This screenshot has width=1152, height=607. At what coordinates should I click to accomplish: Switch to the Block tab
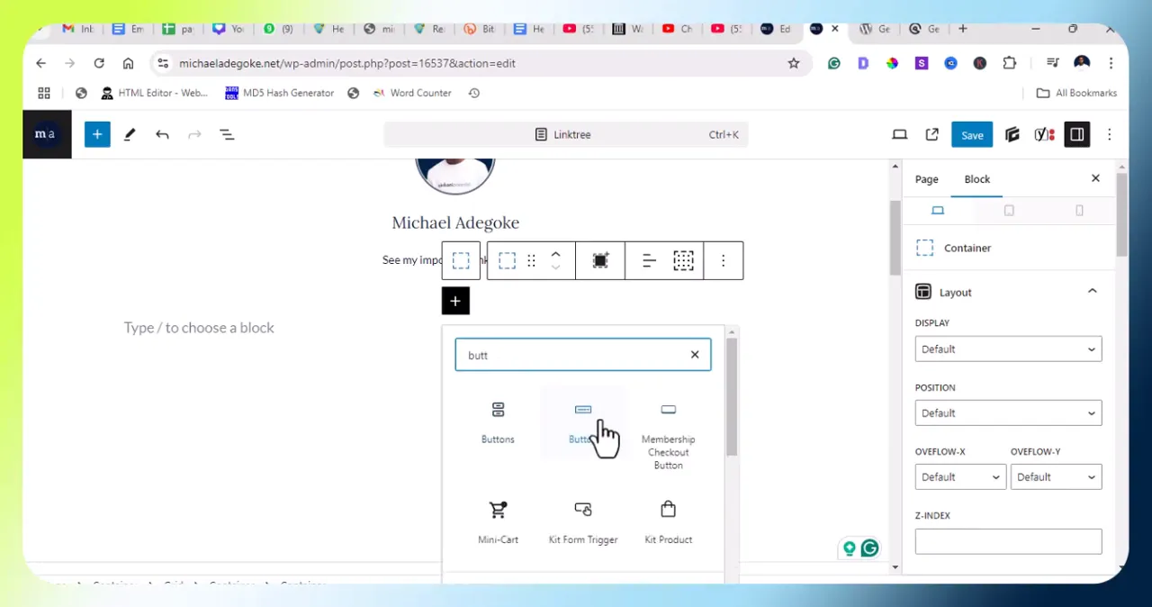[x=977, y=179]
